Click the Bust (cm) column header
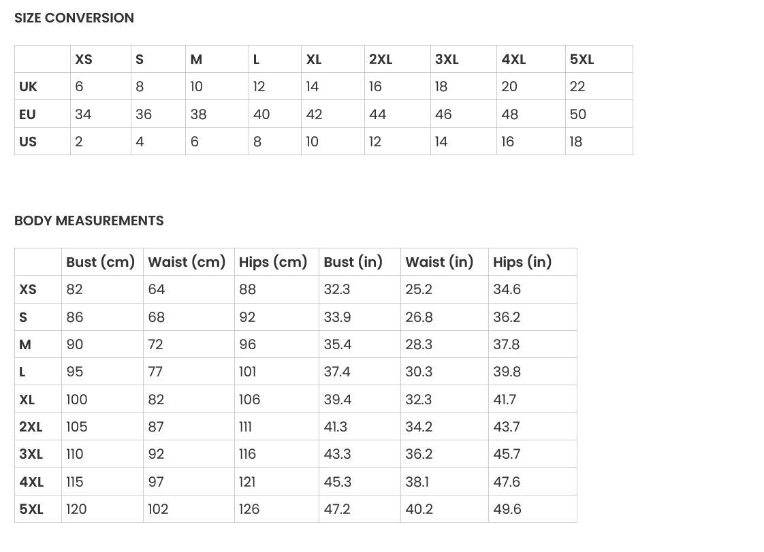This screenshot has height=552, width=764. 101,262
